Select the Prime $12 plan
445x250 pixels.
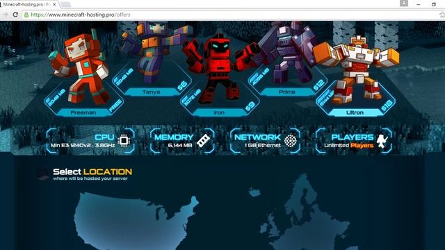(x=287, y=92)
